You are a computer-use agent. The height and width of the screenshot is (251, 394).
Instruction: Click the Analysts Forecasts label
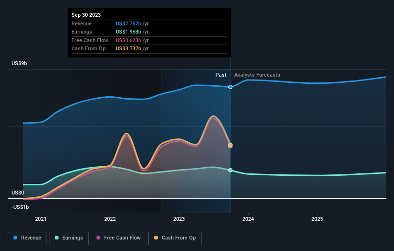(x=257, y=75)
